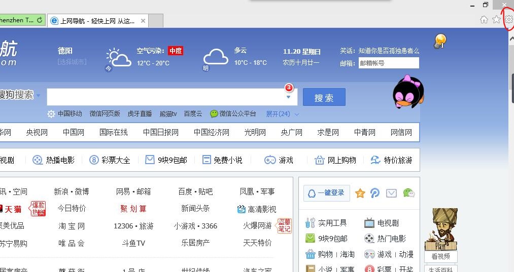Viewport: 514px width, 272px height.
Task: Close the 上网导航 tab
Action: 143,21
